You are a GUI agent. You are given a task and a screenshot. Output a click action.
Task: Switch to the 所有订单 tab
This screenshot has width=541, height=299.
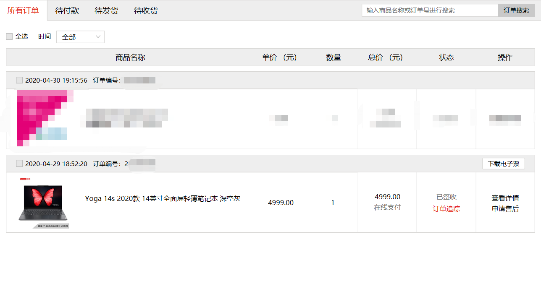23,10
